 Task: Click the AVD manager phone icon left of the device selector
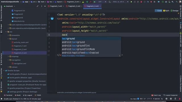tap(109, 2)
